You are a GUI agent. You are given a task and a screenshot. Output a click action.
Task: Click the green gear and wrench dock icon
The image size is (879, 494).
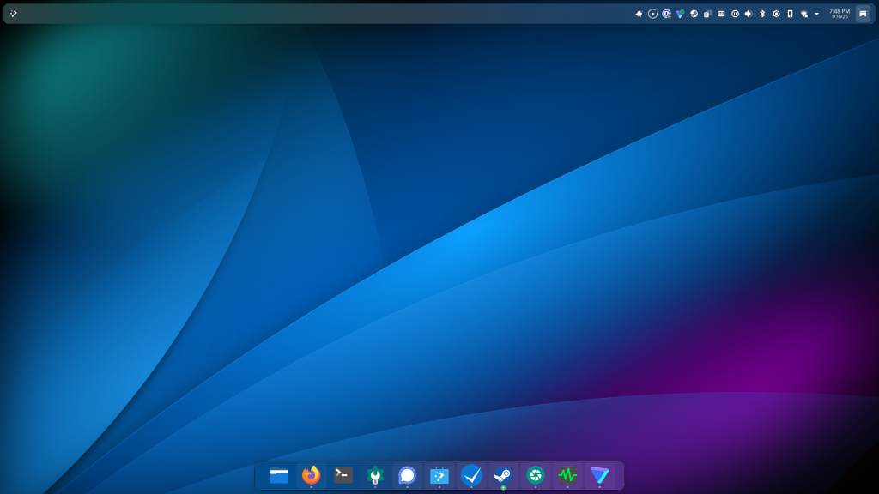375,475
